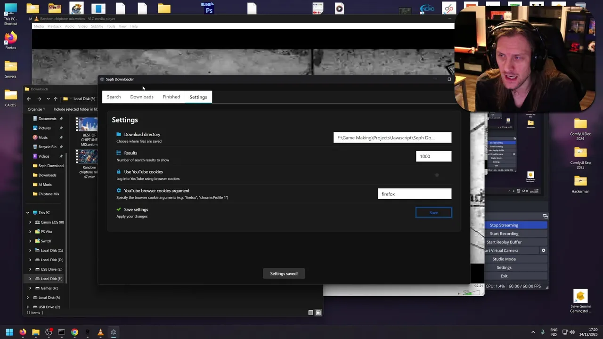The image size is (603, 339).
Task: Click the folder icon beside Download directory
Action: [119, 134]
